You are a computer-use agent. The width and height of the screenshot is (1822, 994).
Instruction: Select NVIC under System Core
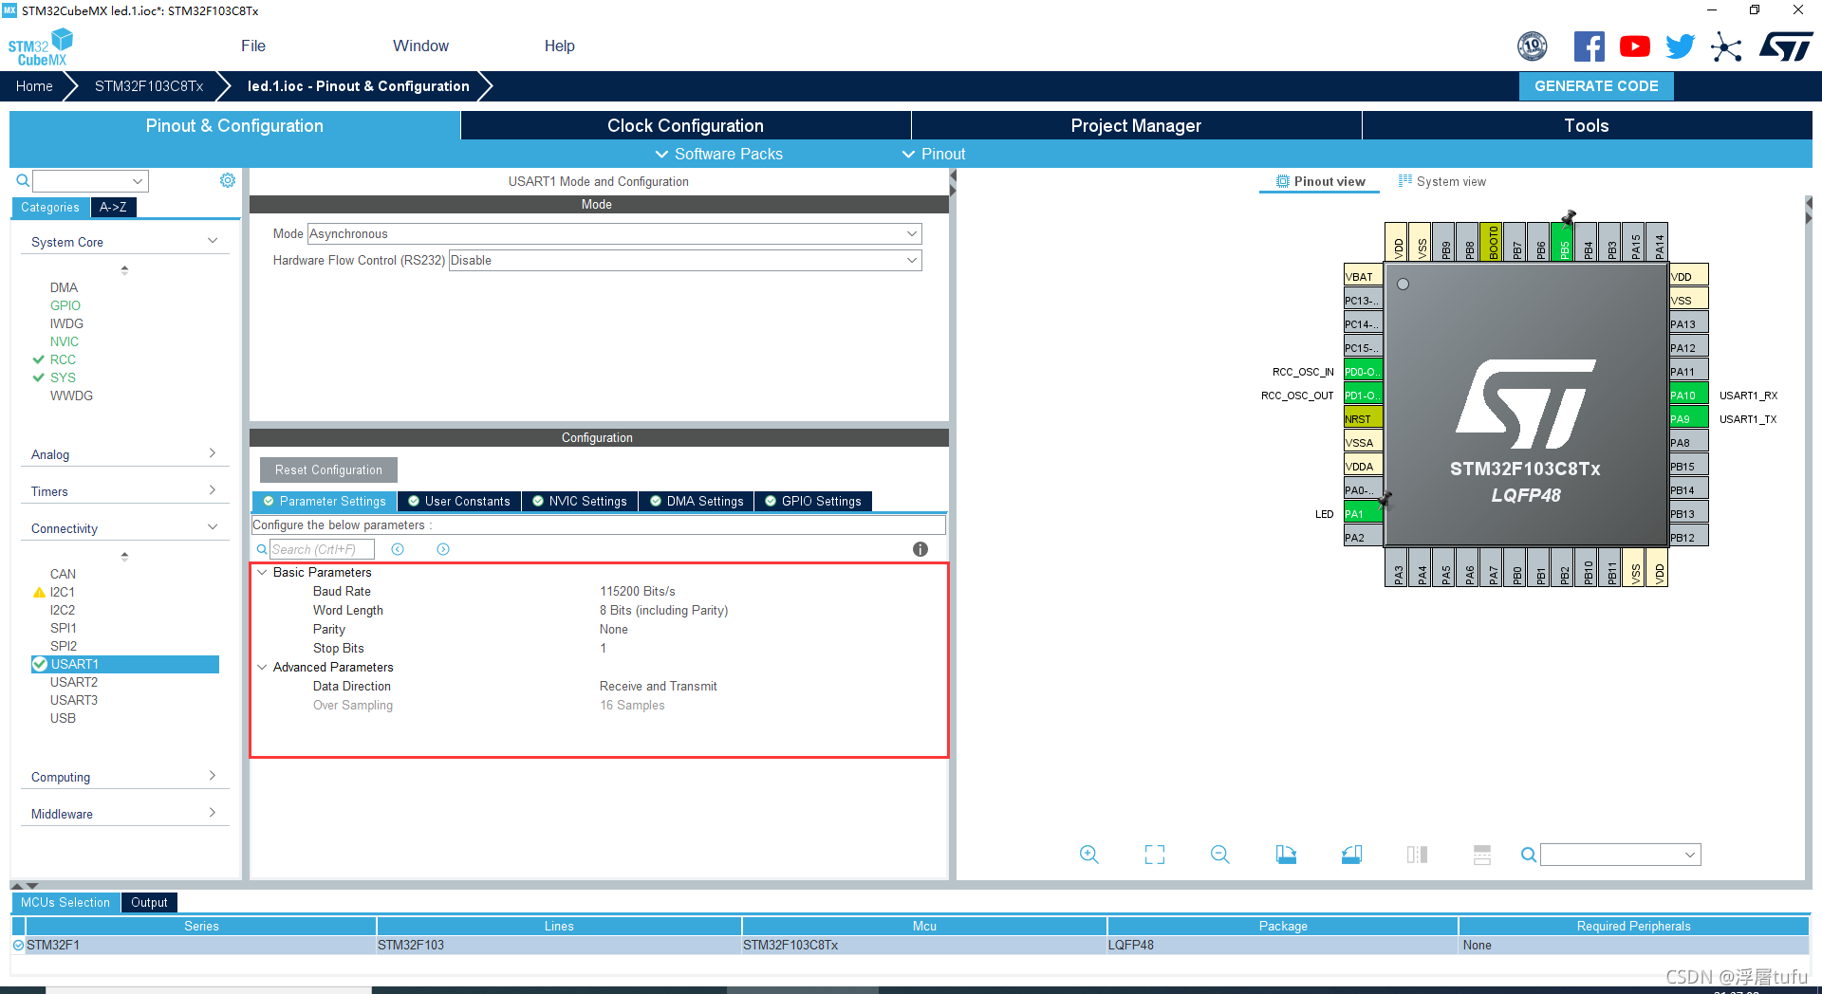(x=65, y=341)
